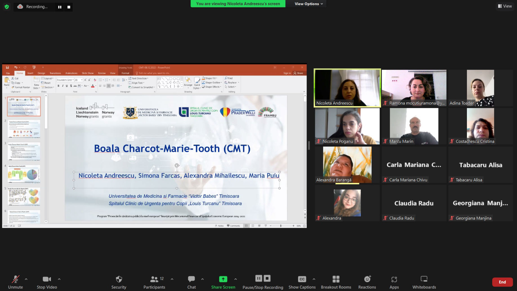Select slide 4 thumbnail with pie chart
This screenshot has height=291, width=517.
24,174
